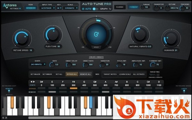
Task: Toggle Bypass for note G
Action: [x=84, y=88]
